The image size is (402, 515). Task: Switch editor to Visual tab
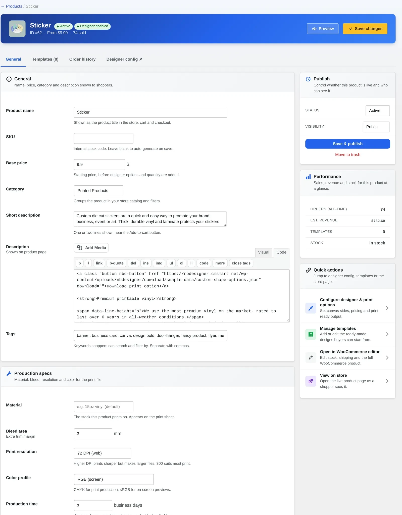(263, 252)
